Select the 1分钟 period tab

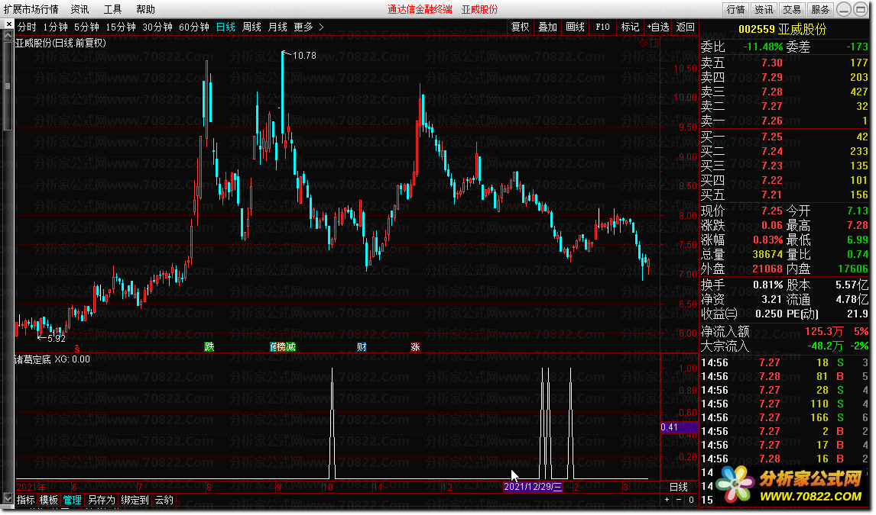55,27
